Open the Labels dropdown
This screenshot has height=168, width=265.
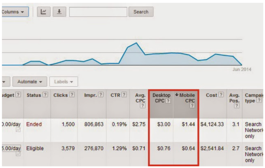[x=64, y=82]
